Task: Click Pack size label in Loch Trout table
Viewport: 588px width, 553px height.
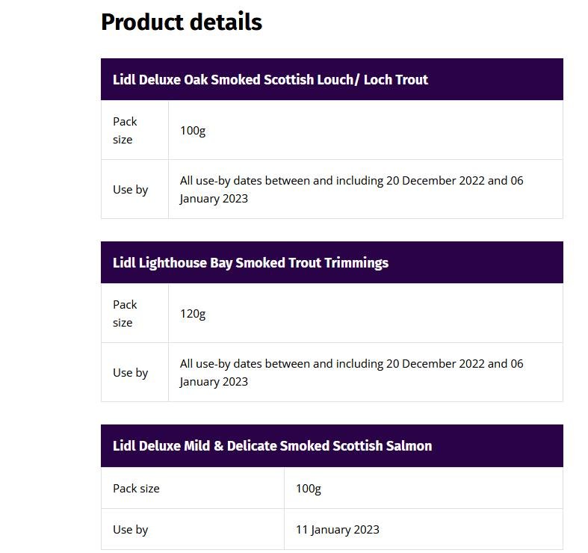Action: coord(125,130)
